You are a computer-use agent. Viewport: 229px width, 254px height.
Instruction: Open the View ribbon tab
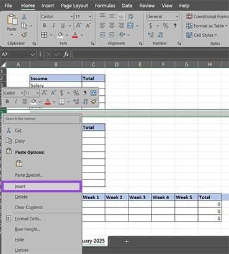[x=167, y=6]
